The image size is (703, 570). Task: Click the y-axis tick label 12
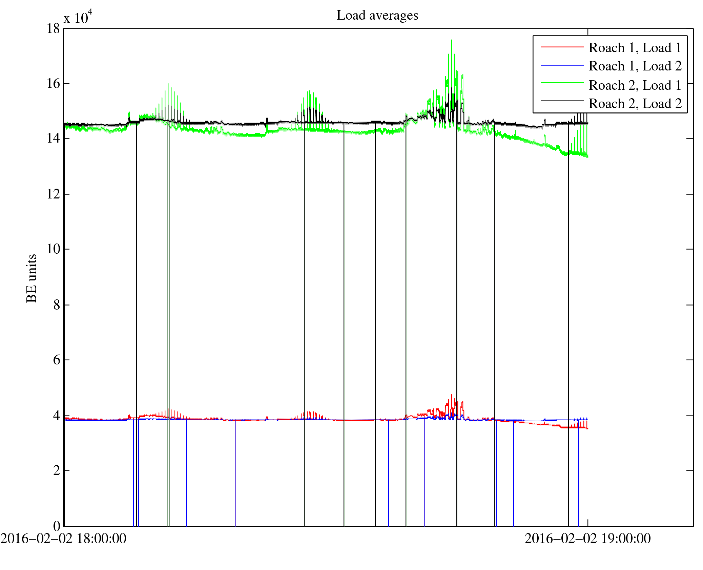point(53,194)
